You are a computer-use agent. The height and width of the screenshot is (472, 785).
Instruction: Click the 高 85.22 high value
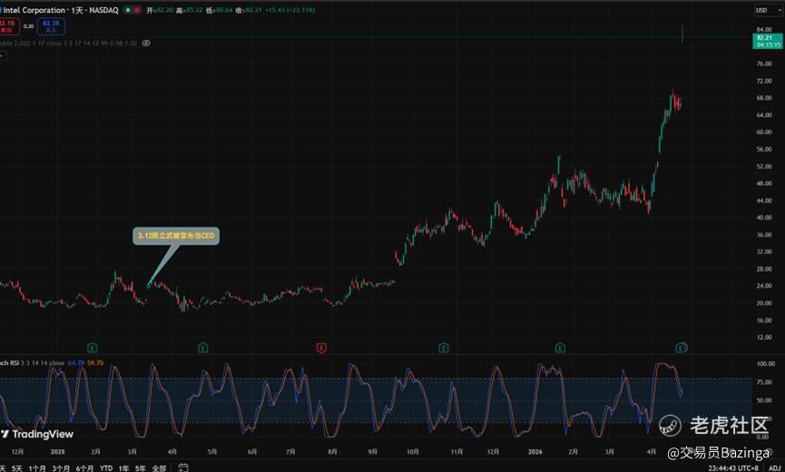(190, 10)
